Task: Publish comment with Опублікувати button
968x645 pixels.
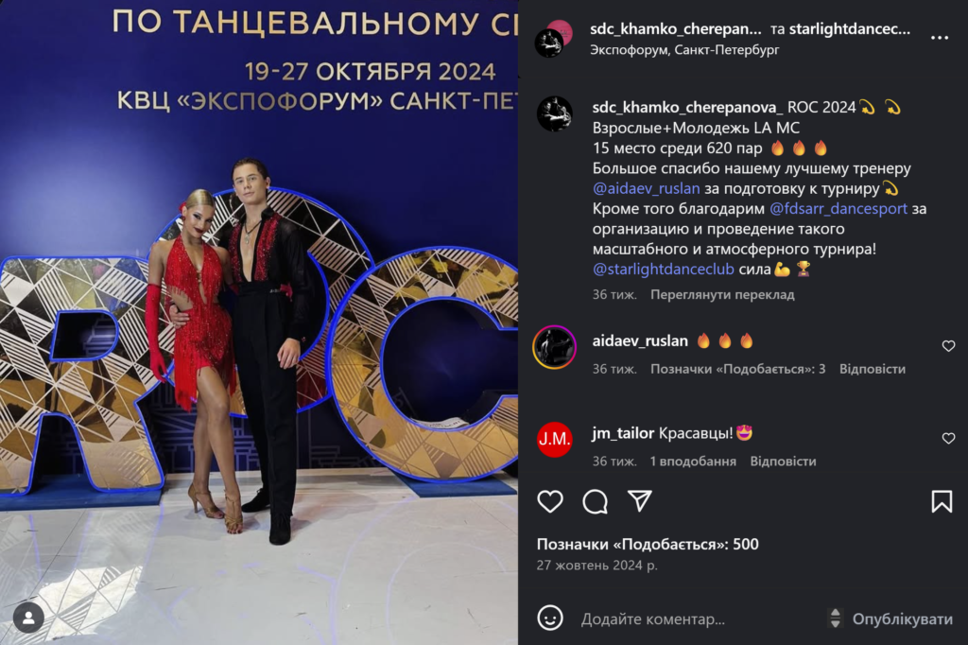Action: 902,619
